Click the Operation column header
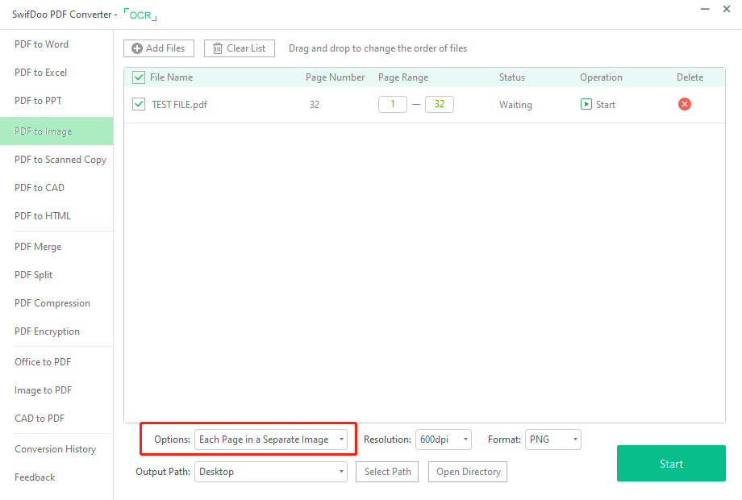The width and height of the screenshot is (742, 500). tap(601, 77)
